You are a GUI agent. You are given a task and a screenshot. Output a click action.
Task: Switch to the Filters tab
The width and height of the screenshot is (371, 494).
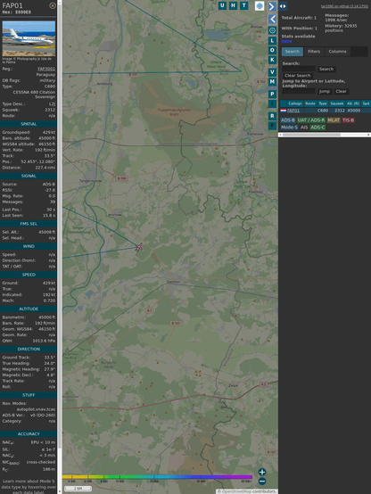pyautogui.click(x=314, y=52)
